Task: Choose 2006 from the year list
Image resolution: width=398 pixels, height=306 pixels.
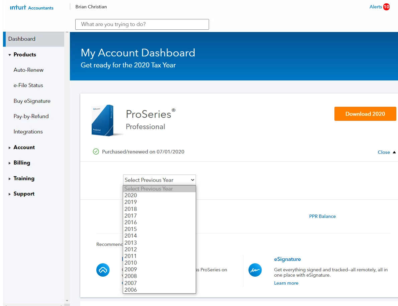Action: (x=160, y=290)
